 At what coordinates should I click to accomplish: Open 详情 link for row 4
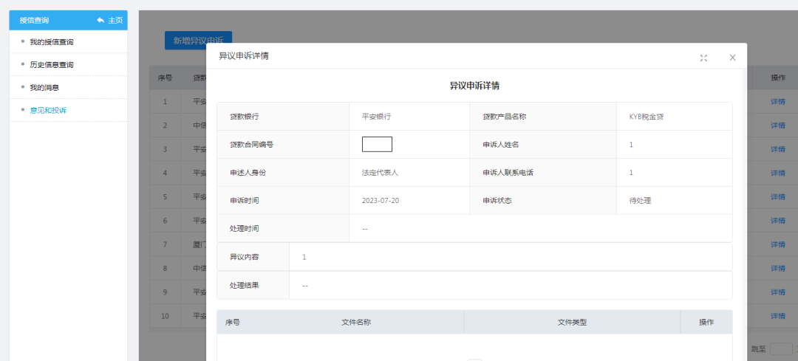(x=777, y=173)
